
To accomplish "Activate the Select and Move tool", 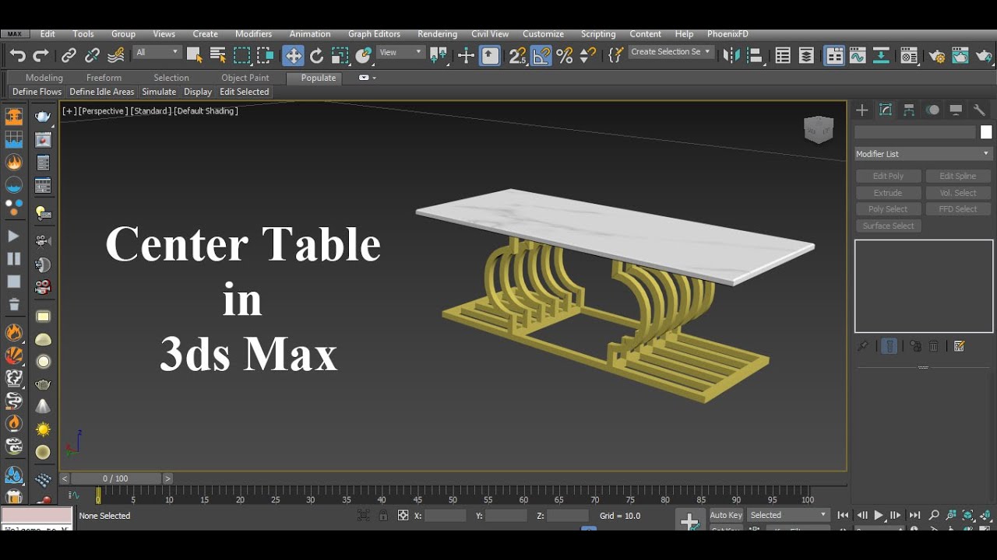I will (293, 55).
